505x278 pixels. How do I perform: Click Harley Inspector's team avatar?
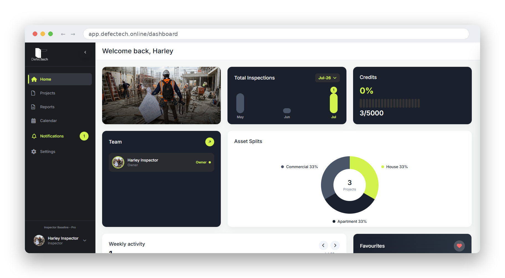coord(118,162)
